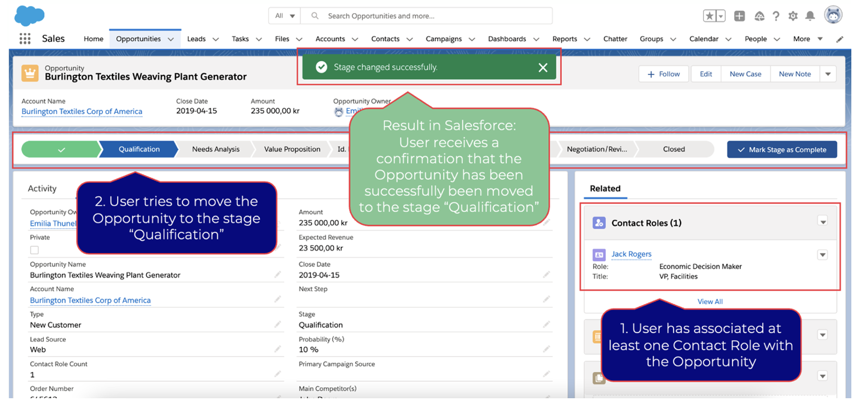Select the Needs Analysis stage in path
Screen dimensions: 859x419
(x=216, y=149)
